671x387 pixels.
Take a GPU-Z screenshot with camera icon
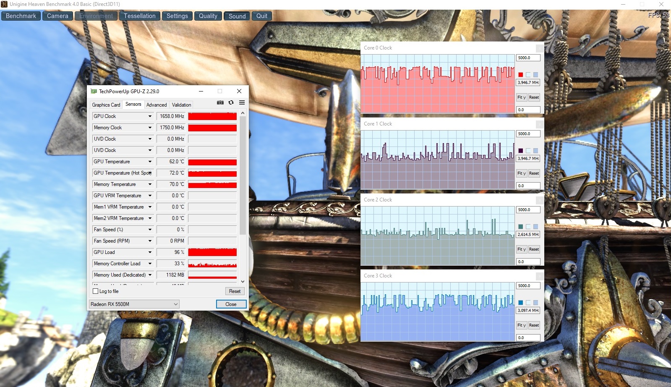(220, 102)
